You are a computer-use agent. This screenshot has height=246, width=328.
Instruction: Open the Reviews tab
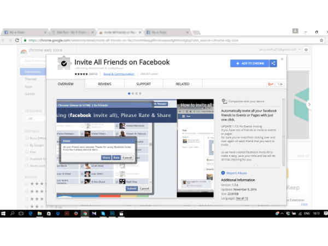click(104, 84)
